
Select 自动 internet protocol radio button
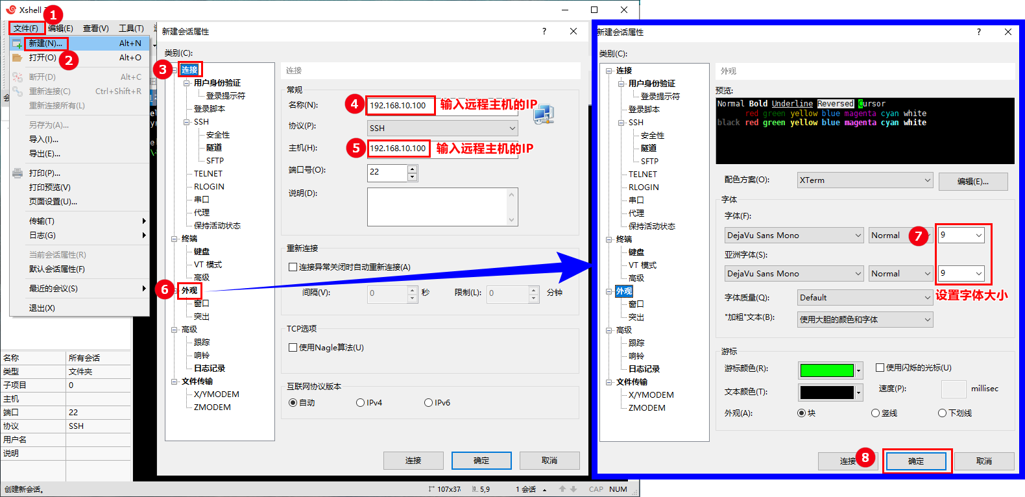pos(293,403)
